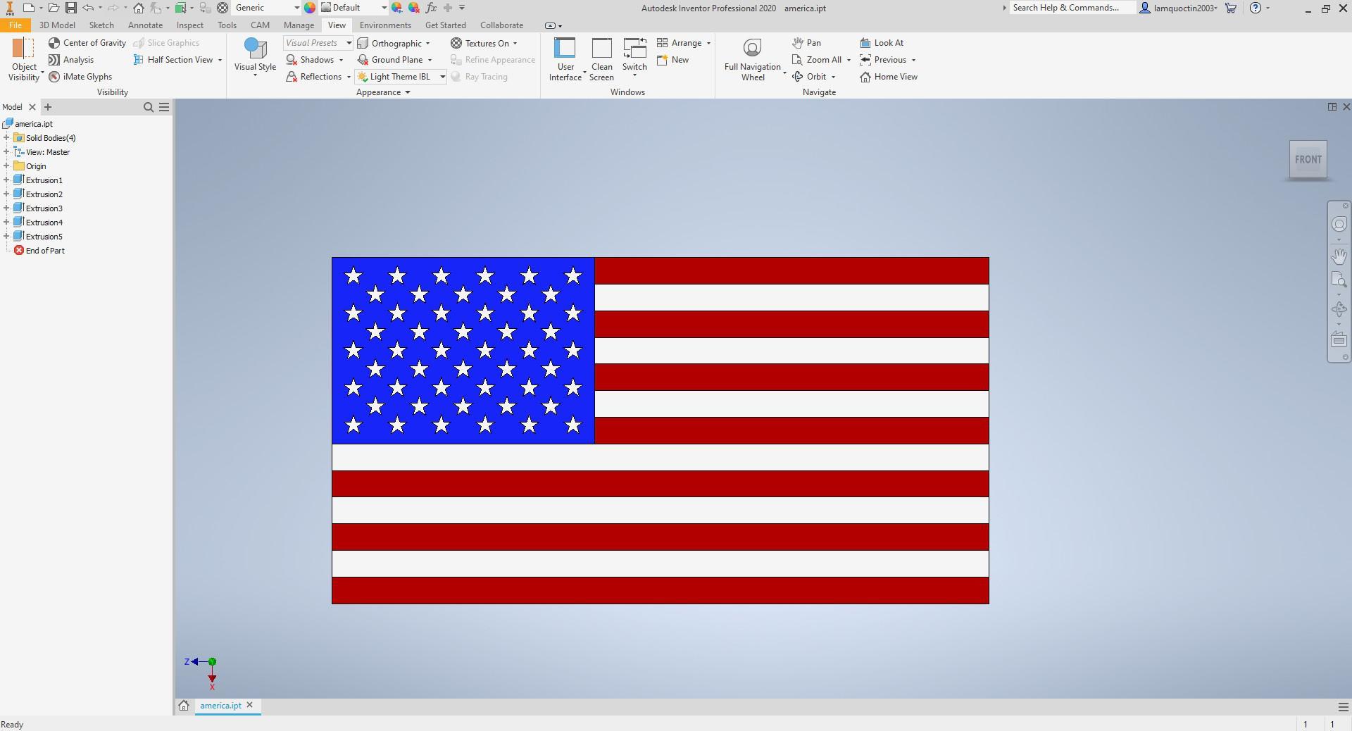Image resolution: width=1352 pixels, height=731 pixels.
Task: Add a new browser panel tab
Action: tap(48, 107)
